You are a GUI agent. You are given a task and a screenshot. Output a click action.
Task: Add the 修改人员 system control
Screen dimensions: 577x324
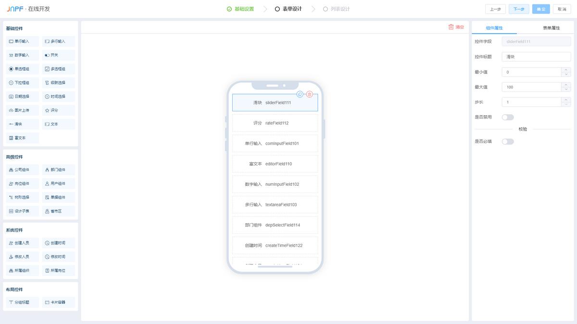click(x=23, y=257)
